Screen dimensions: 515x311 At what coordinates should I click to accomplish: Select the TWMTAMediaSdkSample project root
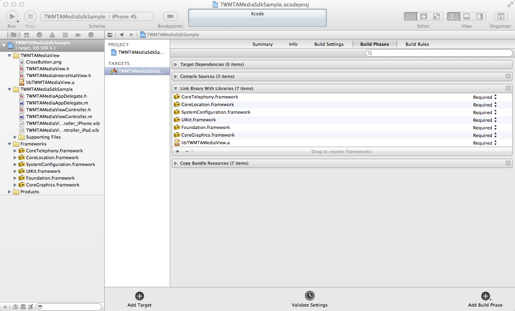52,45
